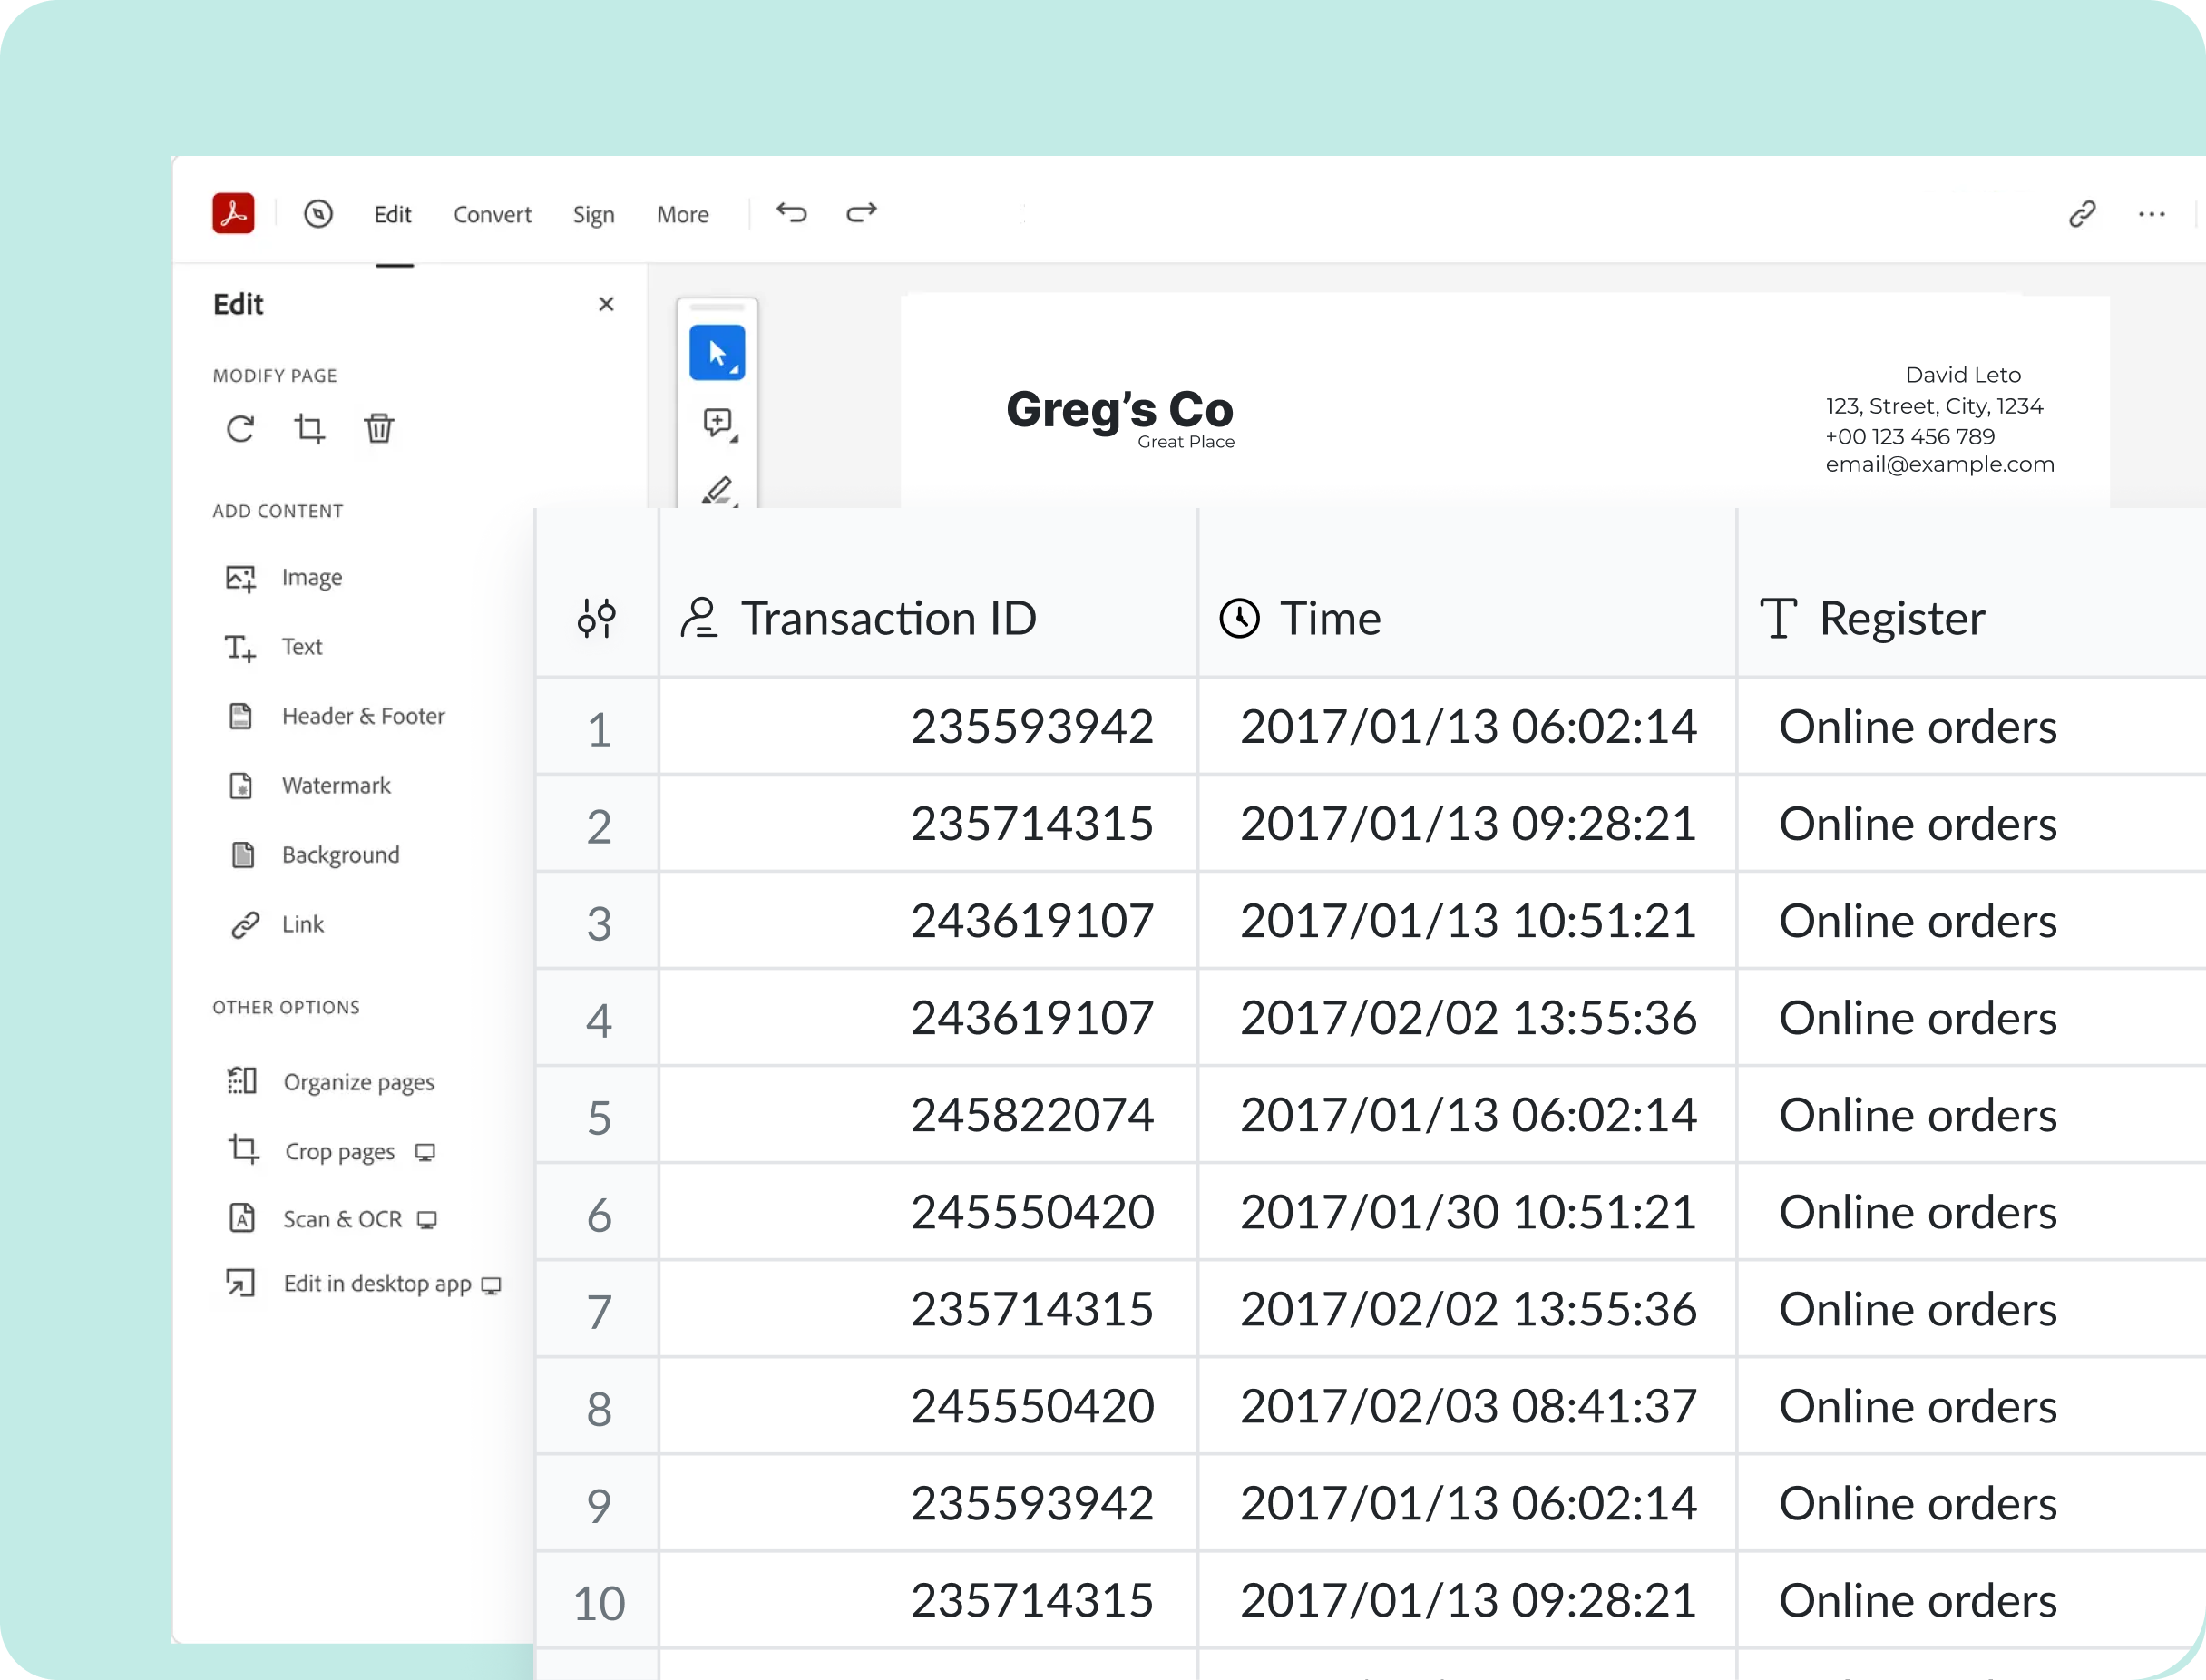Click the redo arrow

[861, 213]
